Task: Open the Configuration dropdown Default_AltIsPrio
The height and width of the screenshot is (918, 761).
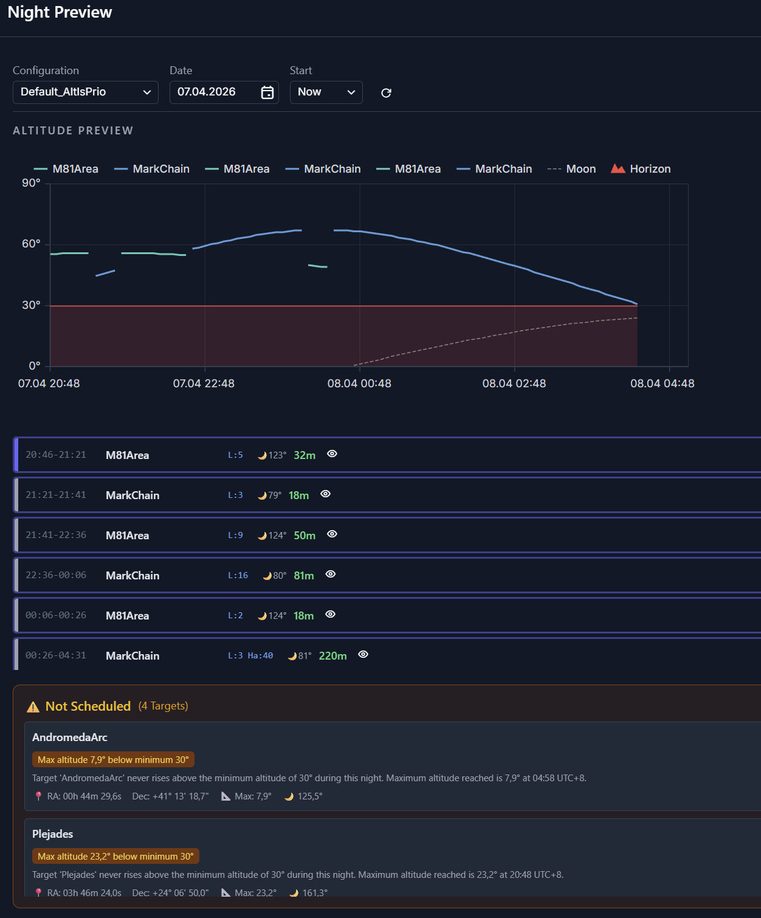Action: pyautogui.click(x=86, y=92)
